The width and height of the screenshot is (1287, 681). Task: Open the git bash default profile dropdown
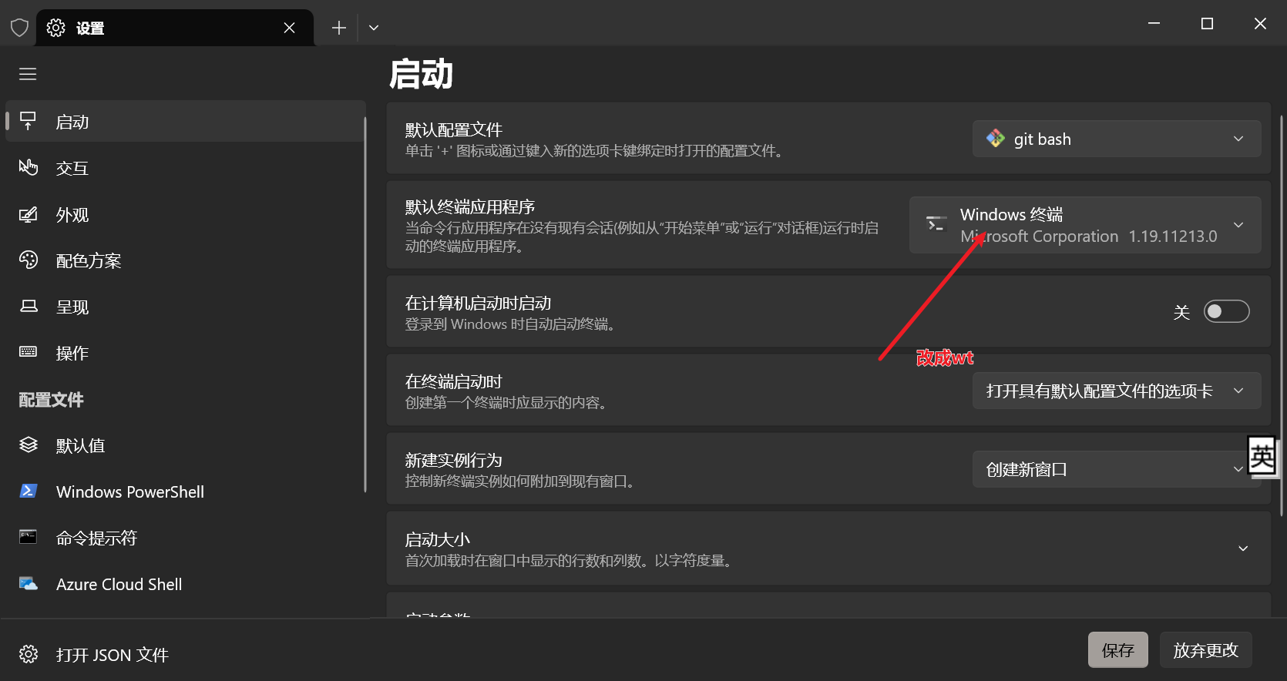tap(1116, 139)
